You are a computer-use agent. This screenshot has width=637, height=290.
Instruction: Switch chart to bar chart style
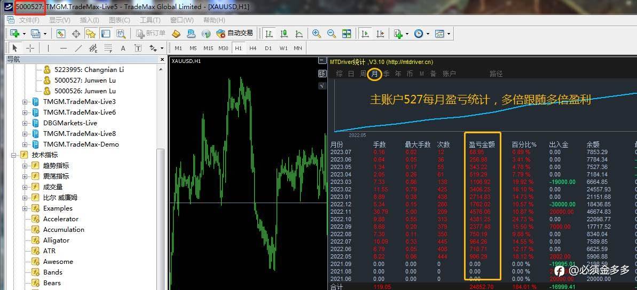click(x=269, y=34)
